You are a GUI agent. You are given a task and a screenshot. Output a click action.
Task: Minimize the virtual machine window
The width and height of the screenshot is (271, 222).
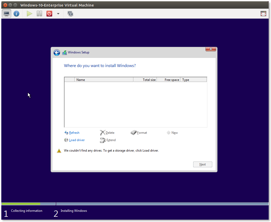[10, 5]
